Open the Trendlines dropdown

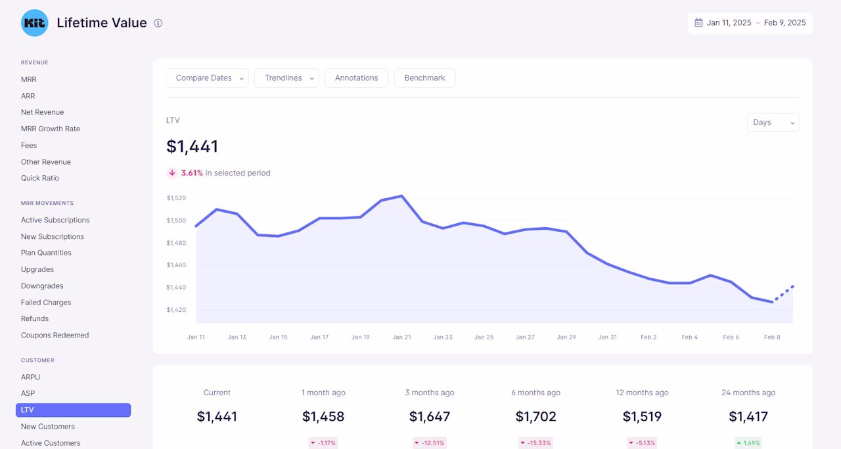coord(286,78)
